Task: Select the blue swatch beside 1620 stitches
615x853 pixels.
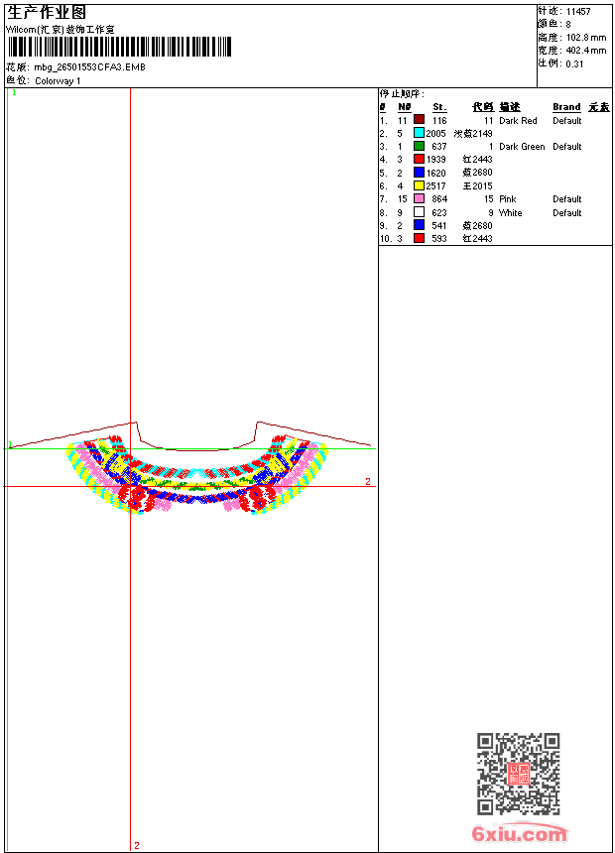Action: pos(419,173)
